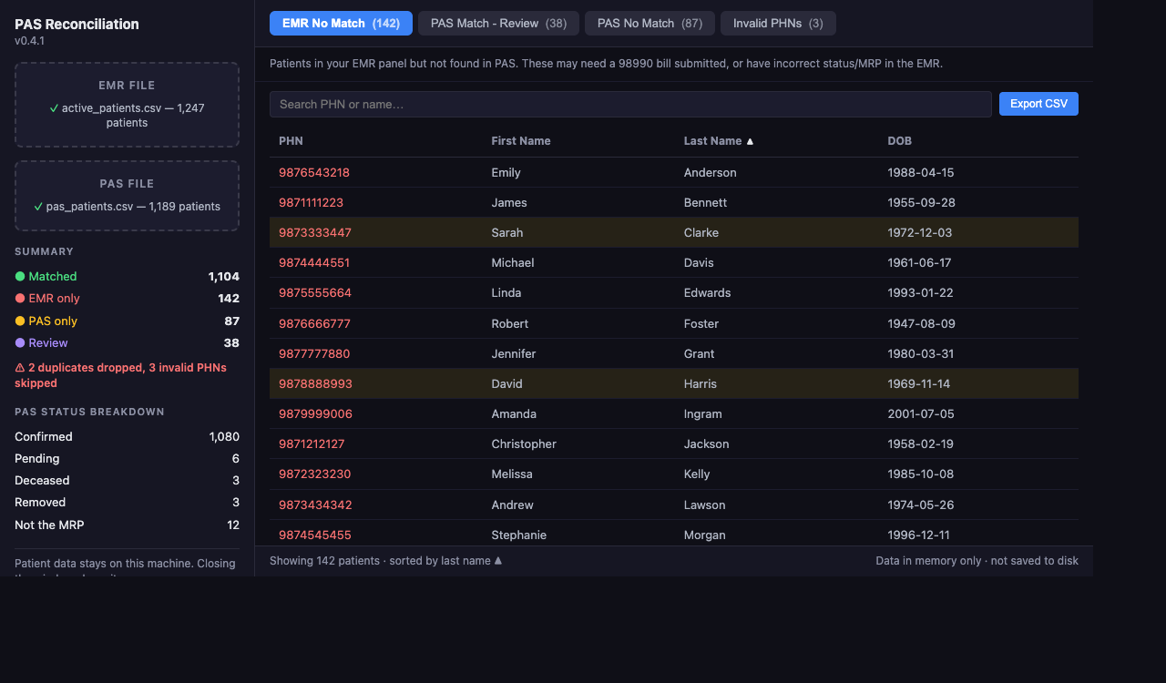The image size is (1166, 683).
Task: Select the PAS only summary label
Action: click(x=53, y=321)
